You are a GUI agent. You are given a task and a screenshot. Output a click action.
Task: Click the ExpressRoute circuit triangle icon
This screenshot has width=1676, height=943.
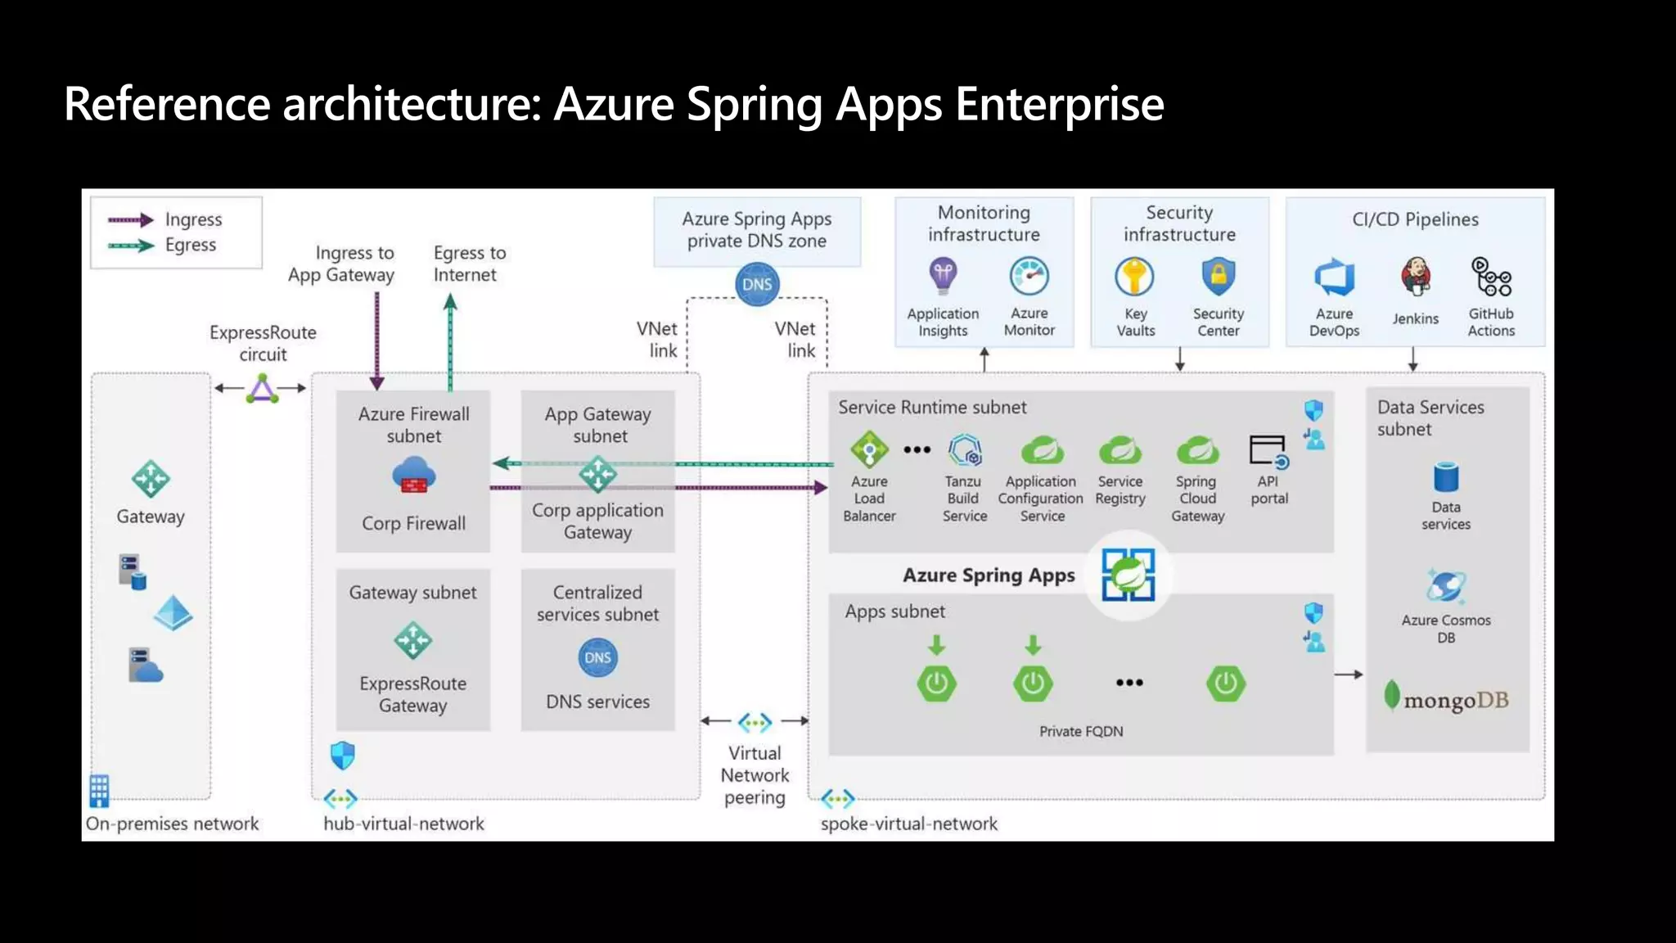pyautogui.click(x=262, y=389)
